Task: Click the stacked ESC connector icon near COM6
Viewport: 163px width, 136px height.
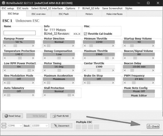Action: point(4,126)
